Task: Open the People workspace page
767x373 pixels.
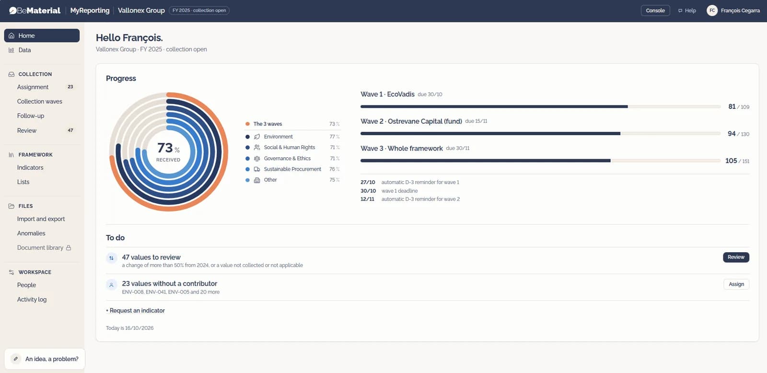Action: click(x=42, y=285)
